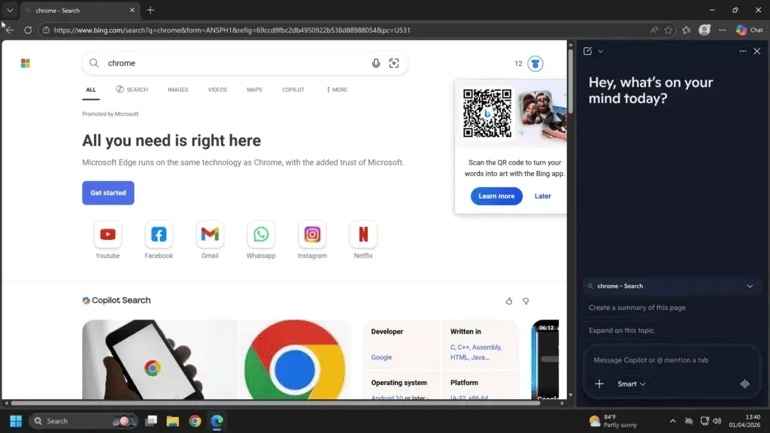This screenshot has height=433, width=770.
Task: Dismiss QR popup with Later link
Action: tap(543, 196)
